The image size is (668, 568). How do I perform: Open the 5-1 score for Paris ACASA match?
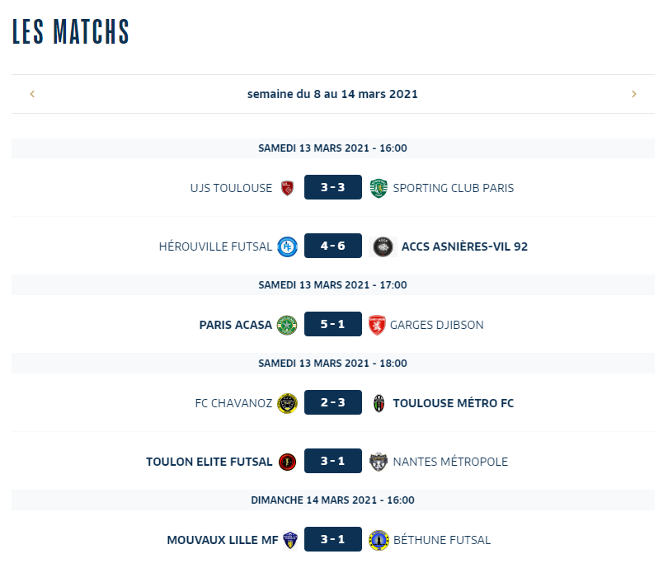(333, 324)
